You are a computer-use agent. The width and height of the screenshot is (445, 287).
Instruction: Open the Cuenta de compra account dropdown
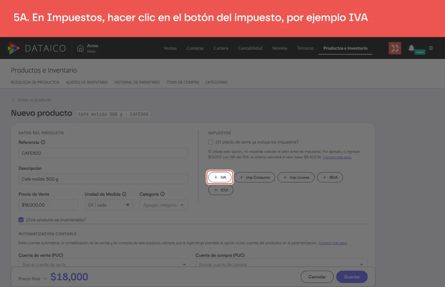[x=282, y=264]
